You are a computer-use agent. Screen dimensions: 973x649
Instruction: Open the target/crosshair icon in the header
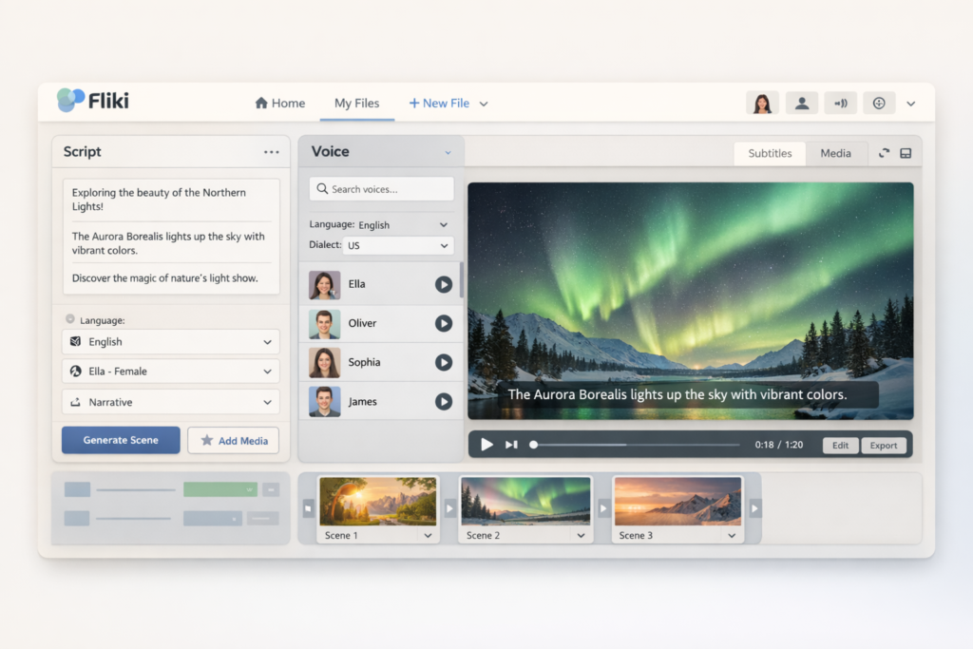point(879,103)
